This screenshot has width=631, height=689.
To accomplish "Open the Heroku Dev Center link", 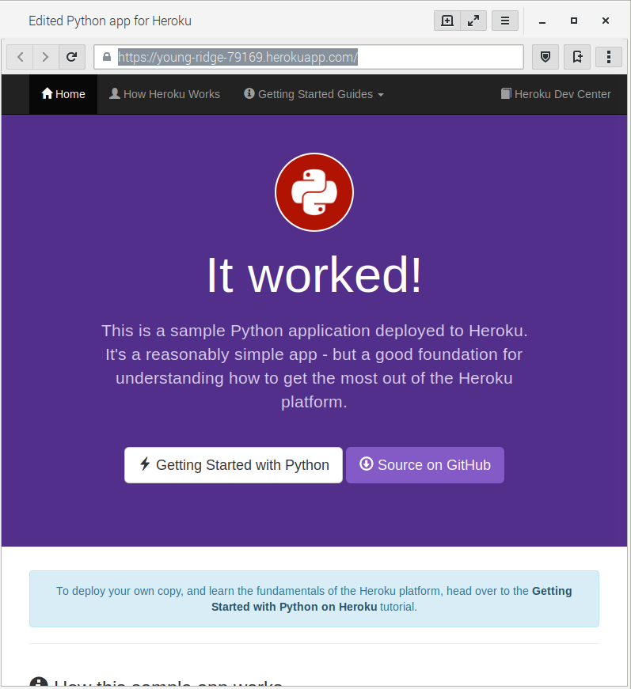I will [556, 94].
